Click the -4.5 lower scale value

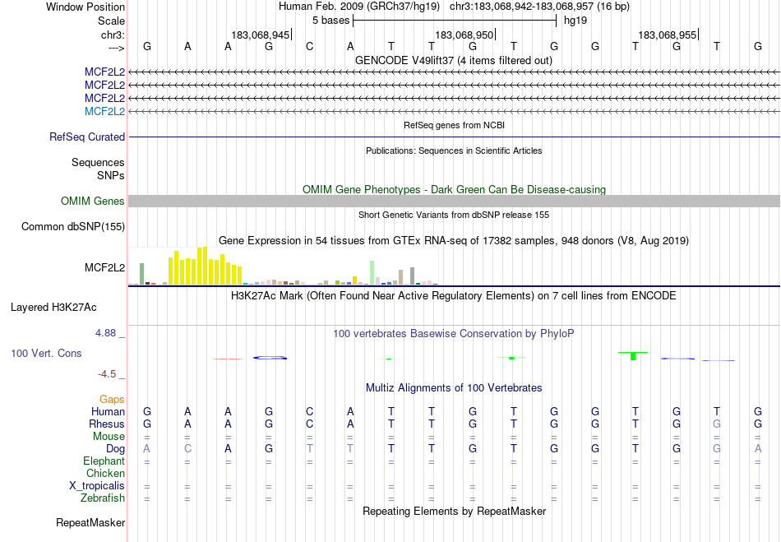tap(107, 374)
